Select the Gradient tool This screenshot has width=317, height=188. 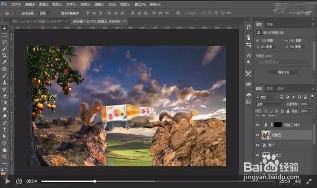(x=4, y=103)
